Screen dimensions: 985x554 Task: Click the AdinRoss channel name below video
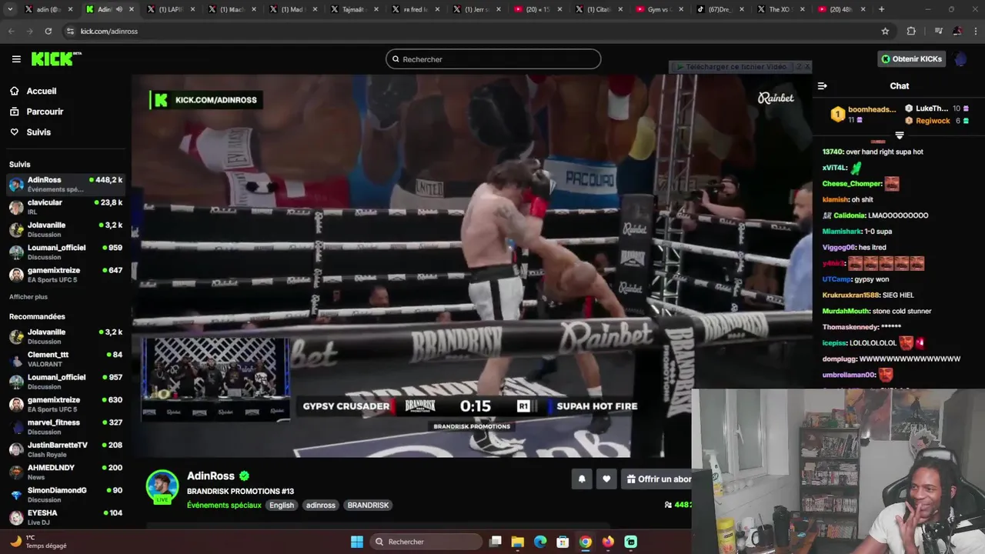211,476
